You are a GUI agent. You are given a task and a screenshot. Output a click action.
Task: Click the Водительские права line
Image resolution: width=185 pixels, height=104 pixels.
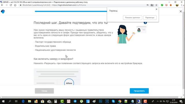point(45,46)
